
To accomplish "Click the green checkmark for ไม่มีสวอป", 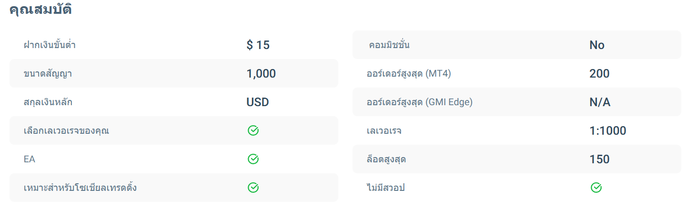I will click(596, 188).
